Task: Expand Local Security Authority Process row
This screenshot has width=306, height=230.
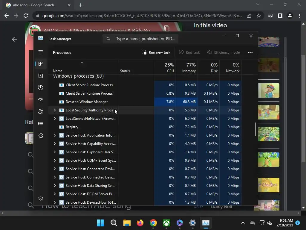Action: pyautogui.click(x=55, y=110)
